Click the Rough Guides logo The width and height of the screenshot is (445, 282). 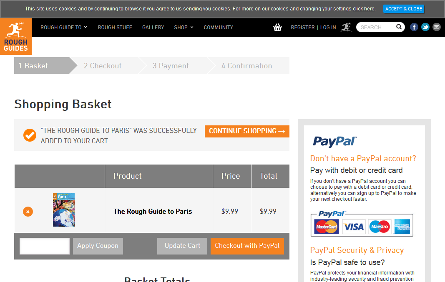point(16,37)
